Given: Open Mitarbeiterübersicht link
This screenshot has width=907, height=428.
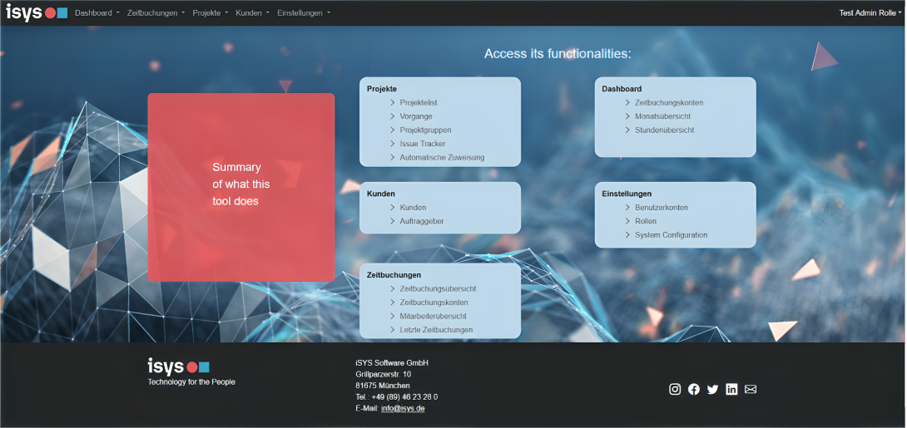Looking at the screenshot, I should 434,317.
